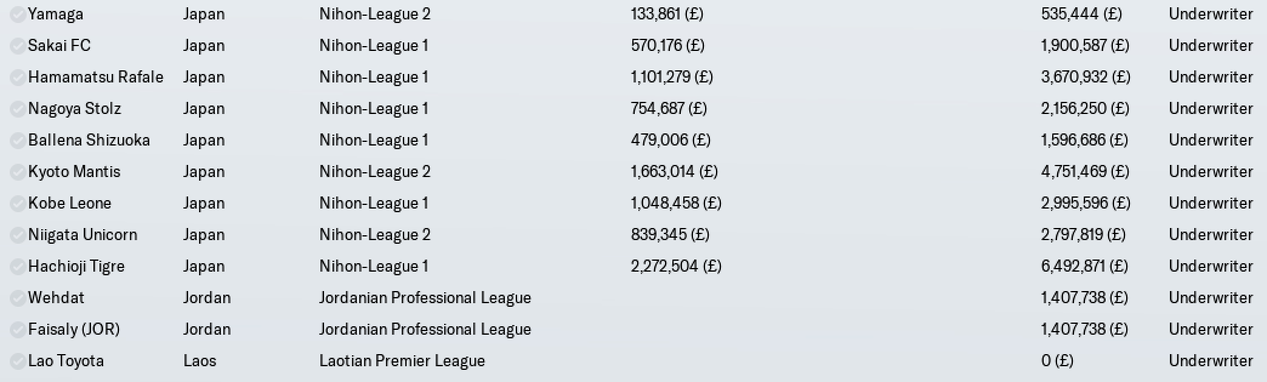
Task: Click the check icon beside Kobe Leone
Action: point(18,203)
